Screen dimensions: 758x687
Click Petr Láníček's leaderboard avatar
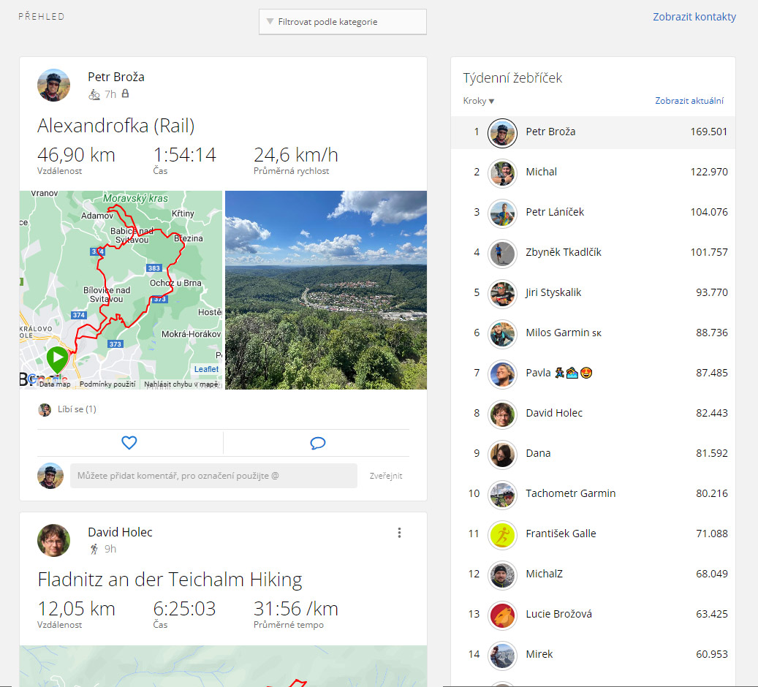point(502,213)
